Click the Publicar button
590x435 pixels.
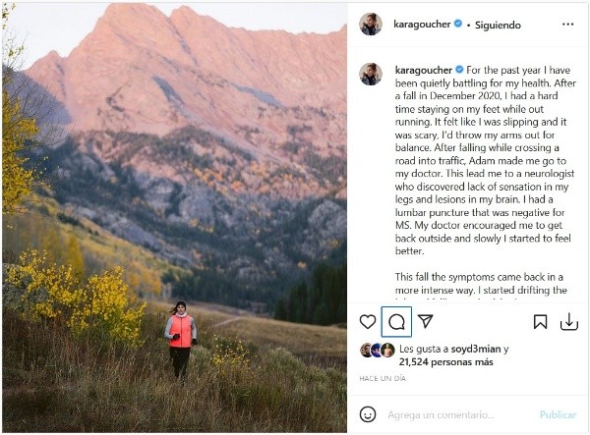(x=558, y=415)
